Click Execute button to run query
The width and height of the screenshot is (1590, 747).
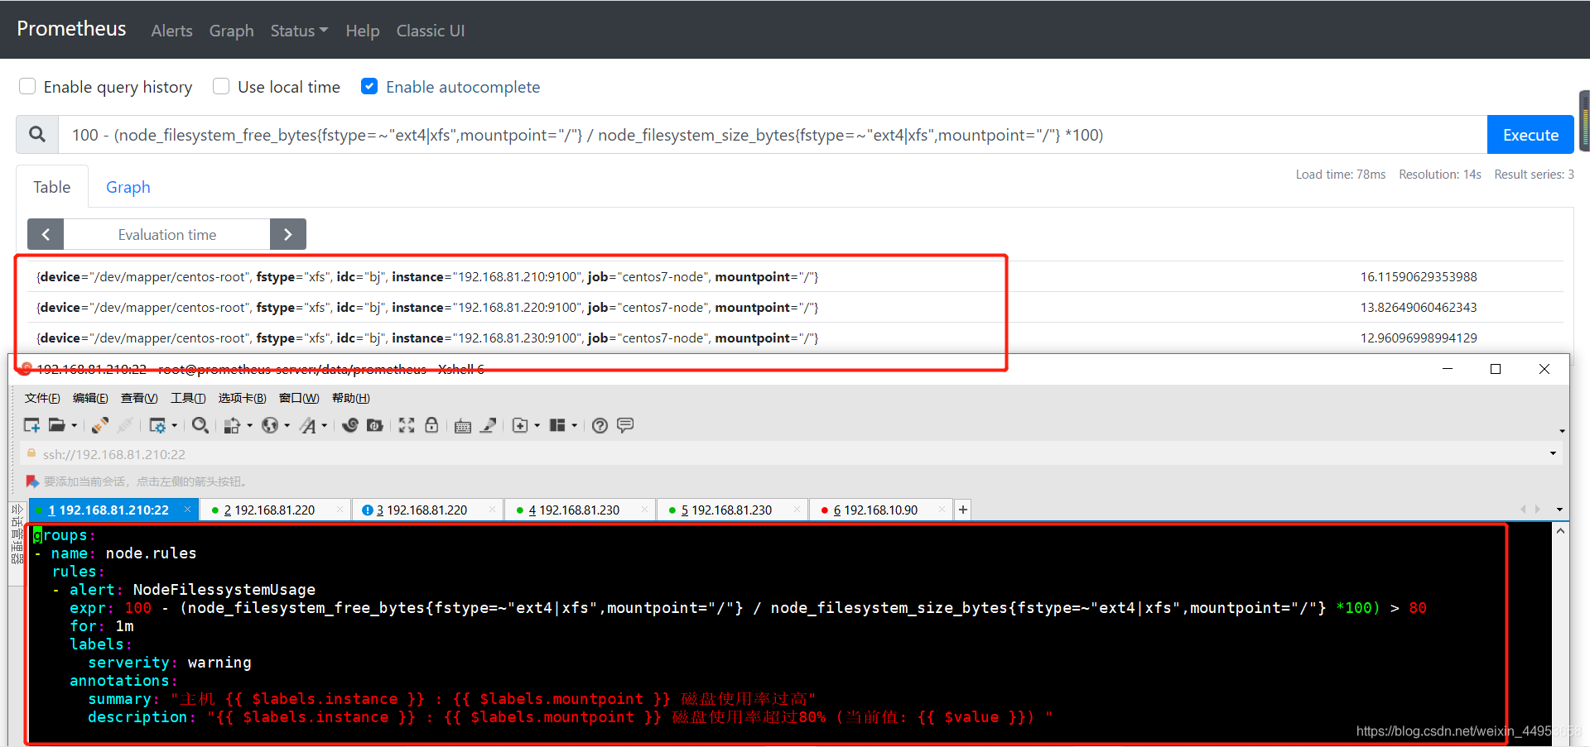point(1530,134)
